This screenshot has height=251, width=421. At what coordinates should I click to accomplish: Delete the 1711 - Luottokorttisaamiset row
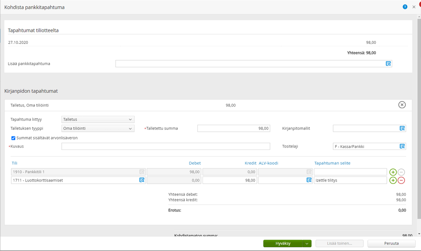click(401, 180)
